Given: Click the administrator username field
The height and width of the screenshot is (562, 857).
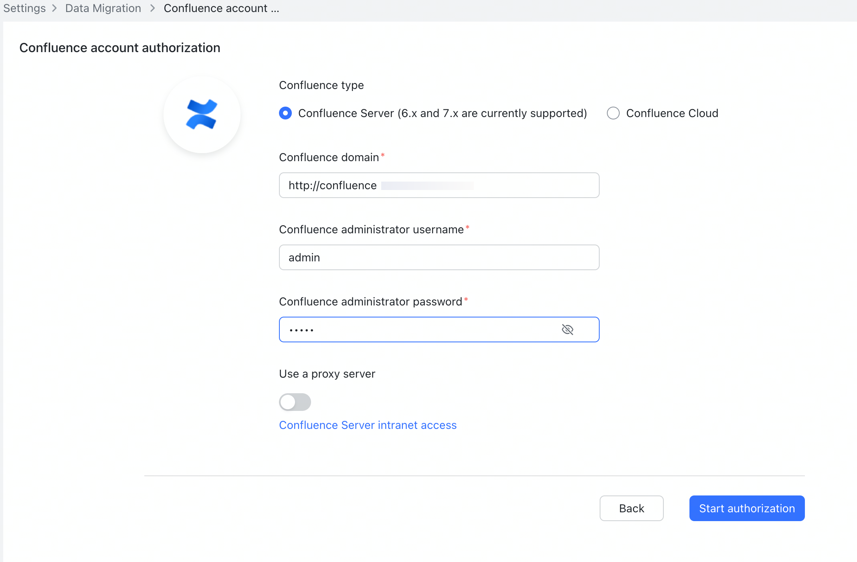Looking at the screenshot, I should 439,257.
